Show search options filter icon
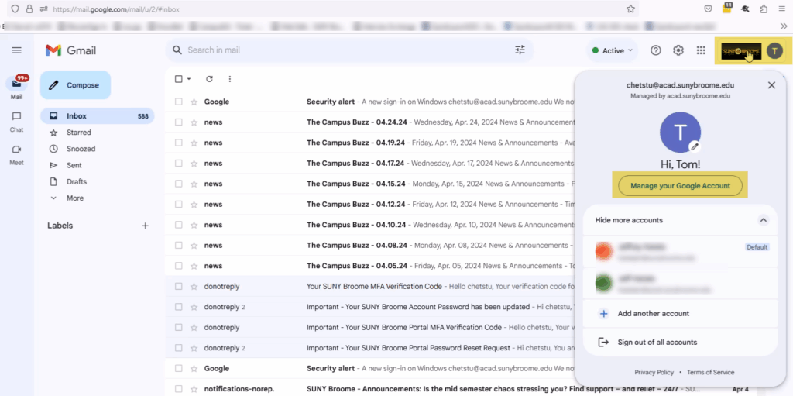 (520, 50)
